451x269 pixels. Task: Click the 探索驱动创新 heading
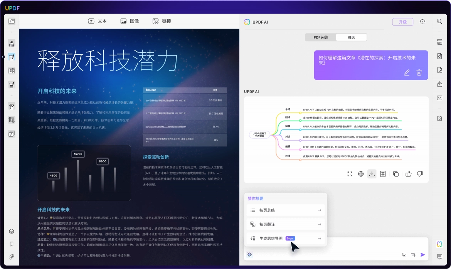[x=156, y=157]
